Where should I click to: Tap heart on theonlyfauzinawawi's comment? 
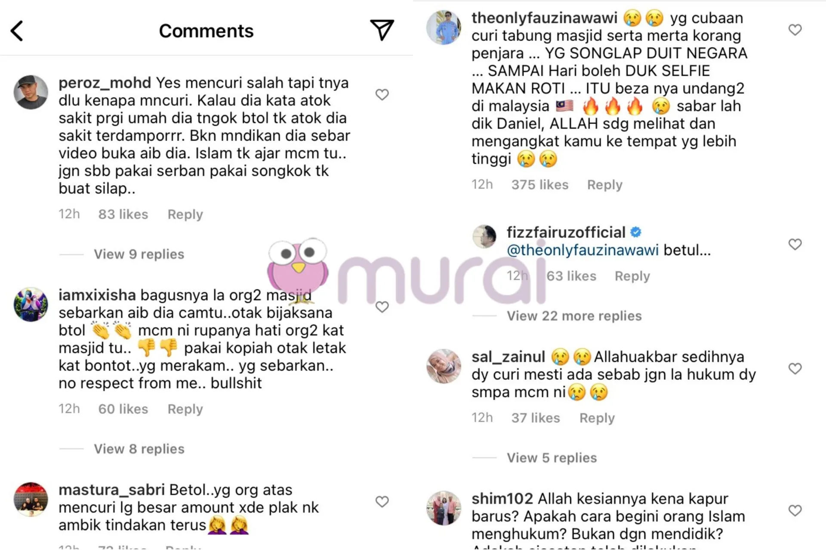point(795,30)
